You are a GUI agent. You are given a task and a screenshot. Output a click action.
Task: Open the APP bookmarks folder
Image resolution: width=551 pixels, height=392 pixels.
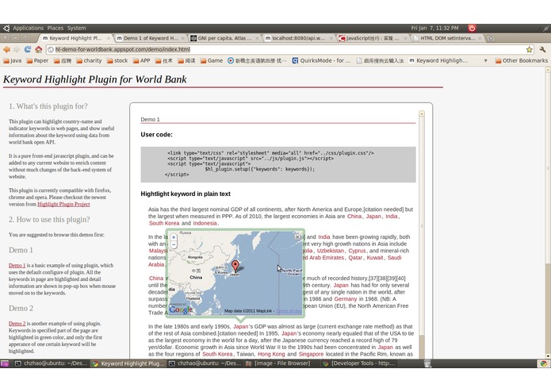(x=142, y=60)
